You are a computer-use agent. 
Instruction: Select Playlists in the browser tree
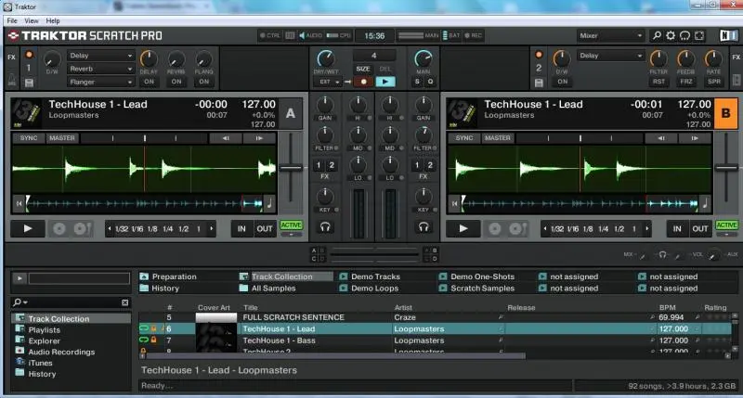44,330
